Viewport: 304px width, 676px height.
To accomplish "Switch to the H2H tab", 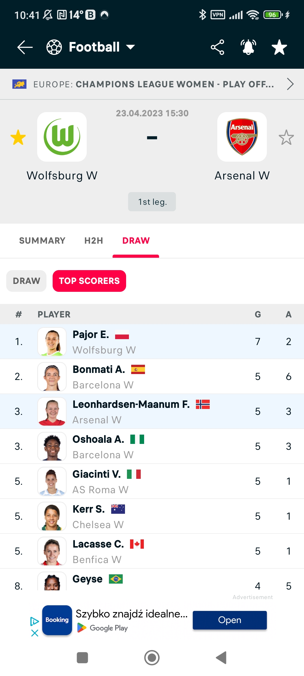I will click(94, 241).
